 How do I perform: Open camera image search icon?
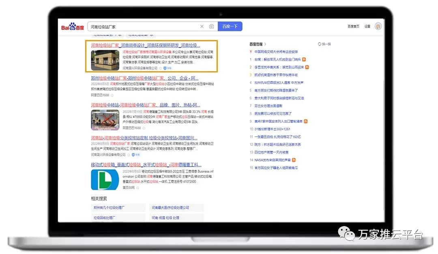tap(212, 27)
